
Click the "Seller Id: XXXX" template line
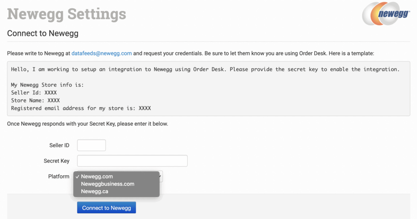[x=34, y=93]
